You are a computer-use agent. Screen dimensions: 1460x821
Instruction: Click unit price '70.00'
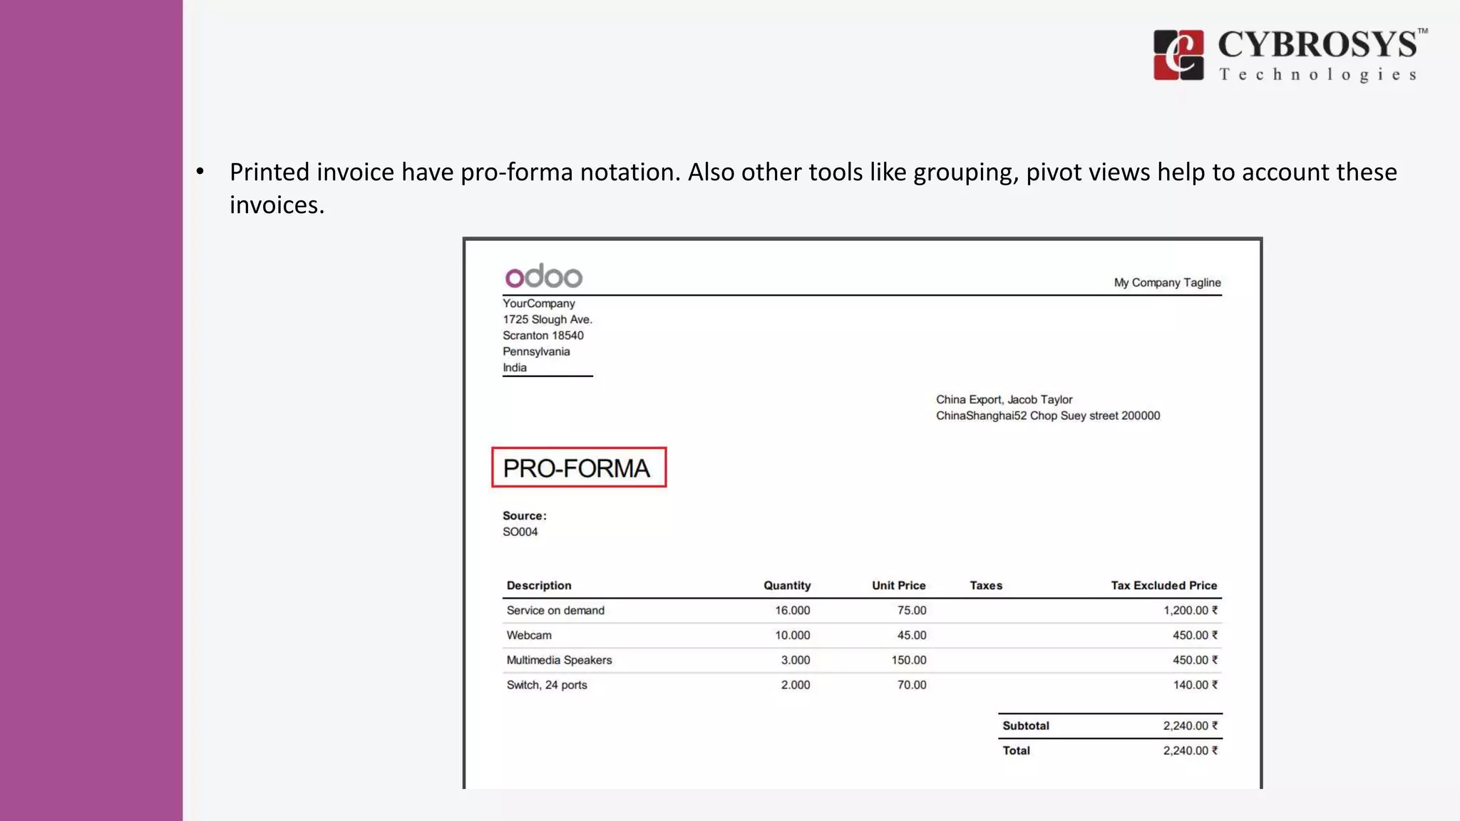tap(912, 685)
